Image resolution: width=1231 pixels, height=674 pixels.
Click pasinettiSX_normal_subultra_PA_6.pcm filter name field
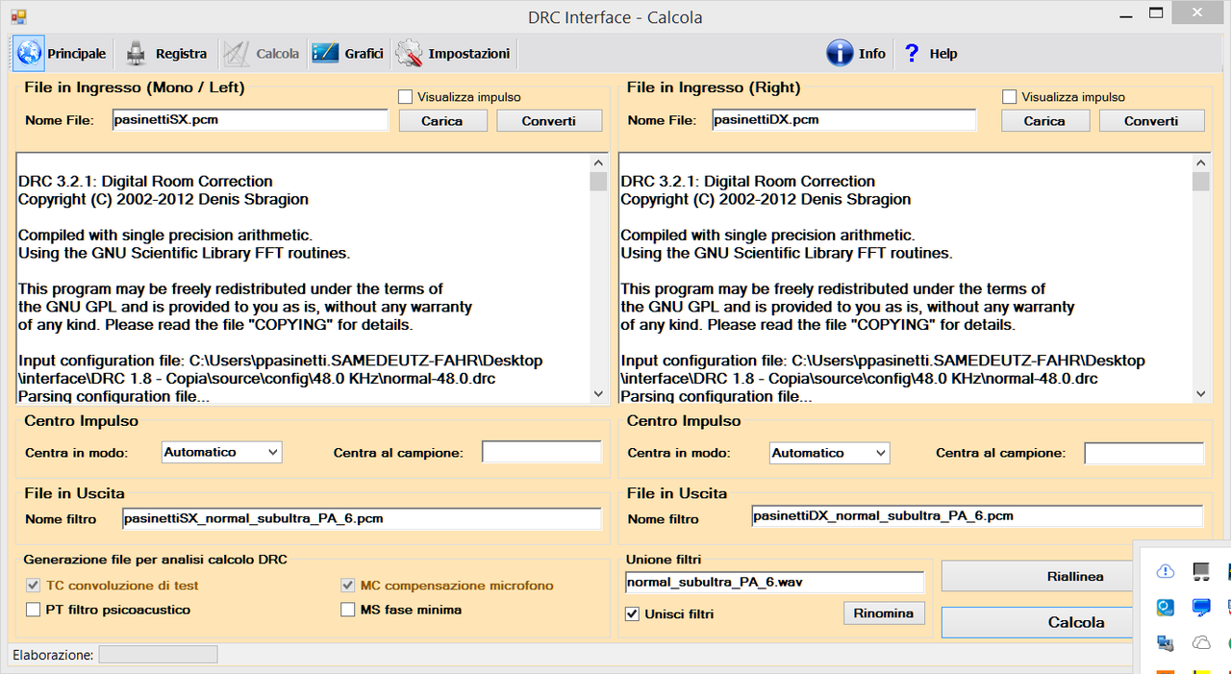tap(362, 518)
